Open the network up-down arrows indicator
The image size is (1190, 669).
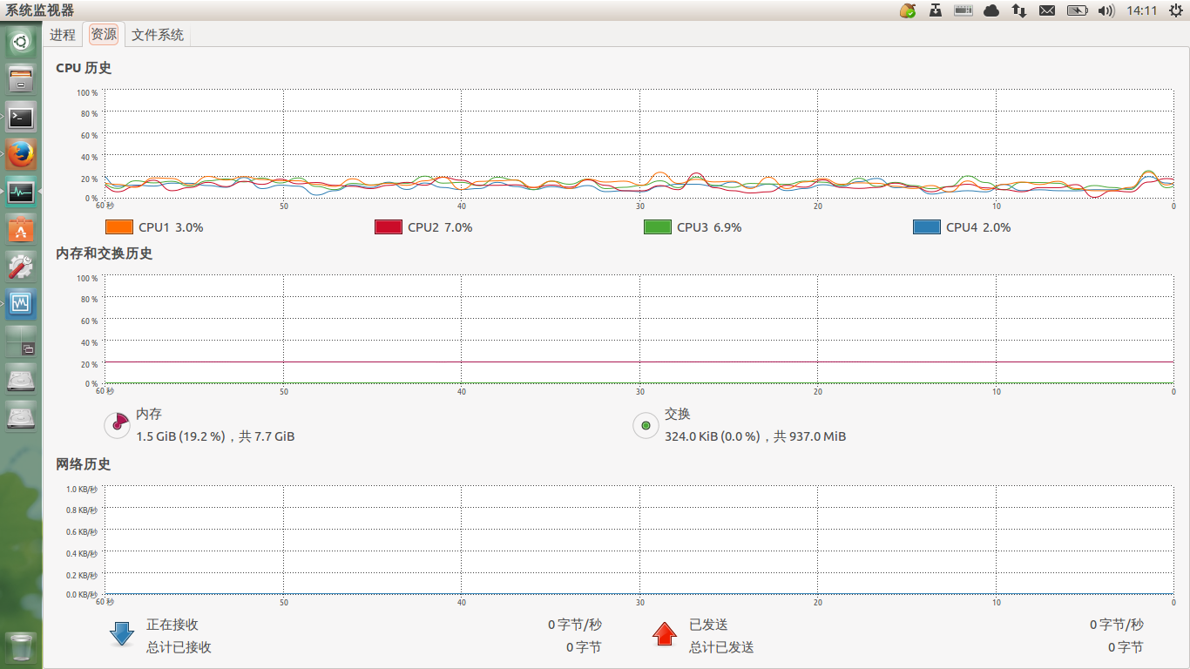[x=1018, y=10]
